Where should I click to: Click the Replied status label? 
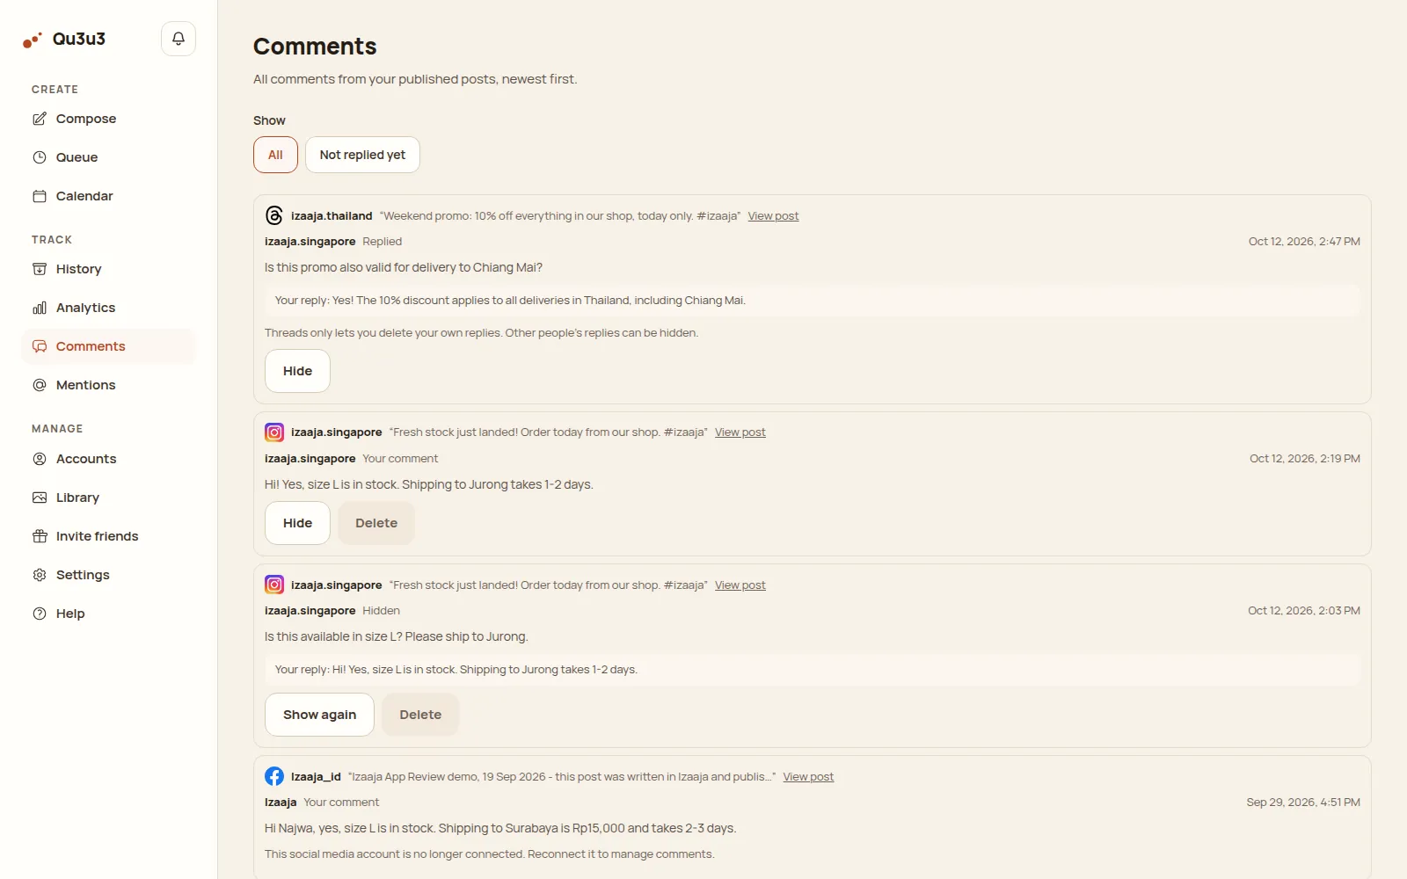[x=382, y=242]
